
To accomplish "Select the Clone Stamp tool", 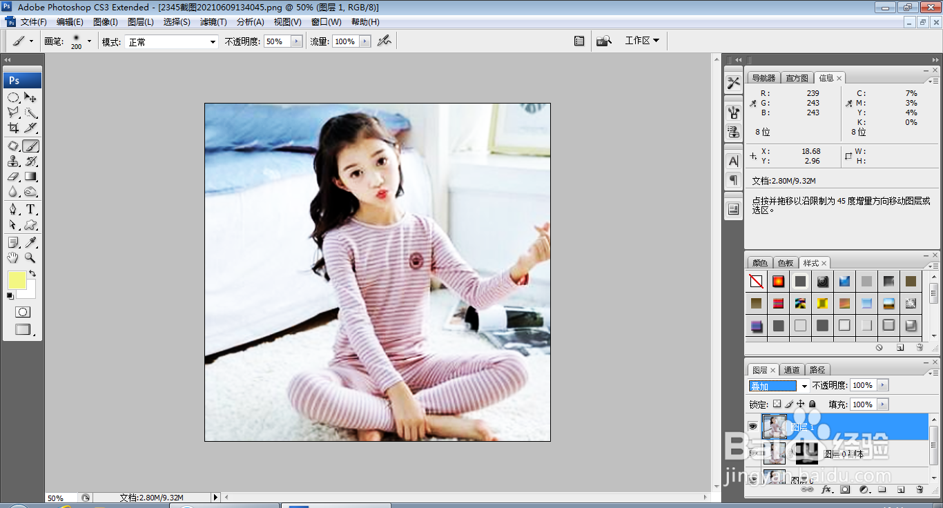I will coord(13,162).
